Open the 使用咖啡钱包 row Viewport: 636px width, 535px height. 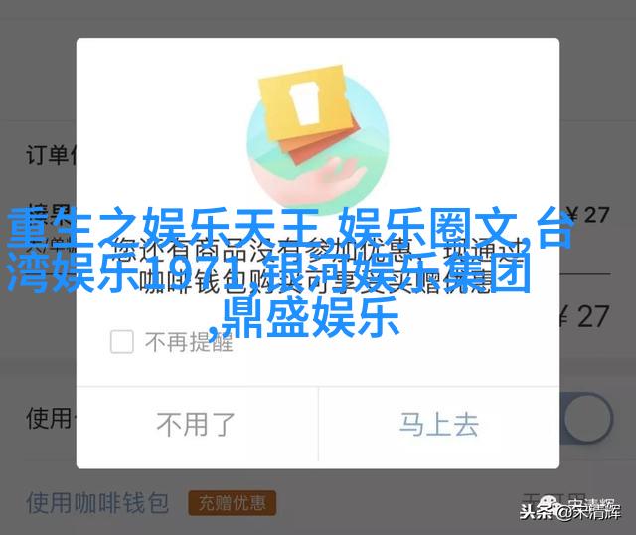click(x=97, y=503)
